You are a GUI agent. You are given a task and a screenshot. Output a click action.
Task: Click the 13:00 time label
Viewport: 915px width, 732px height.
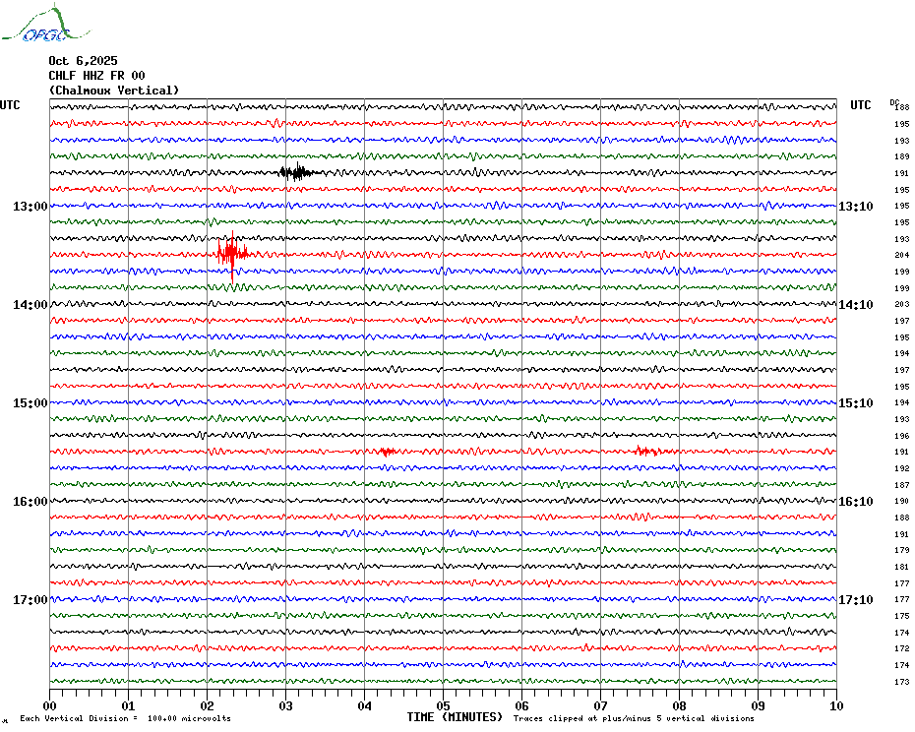point(30,206)
